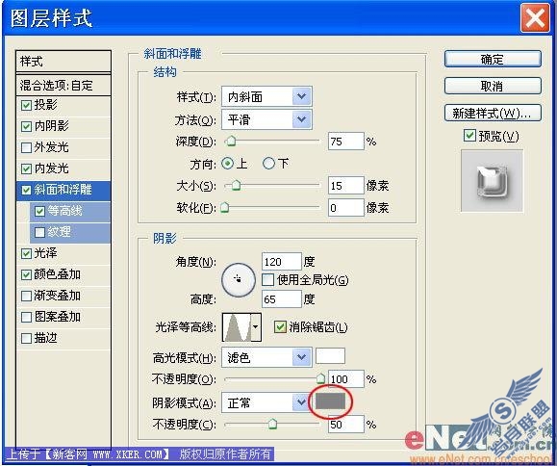Click the 深度 (depth) slider handle
Screen dimensions: 557x466
pos(231,141)
